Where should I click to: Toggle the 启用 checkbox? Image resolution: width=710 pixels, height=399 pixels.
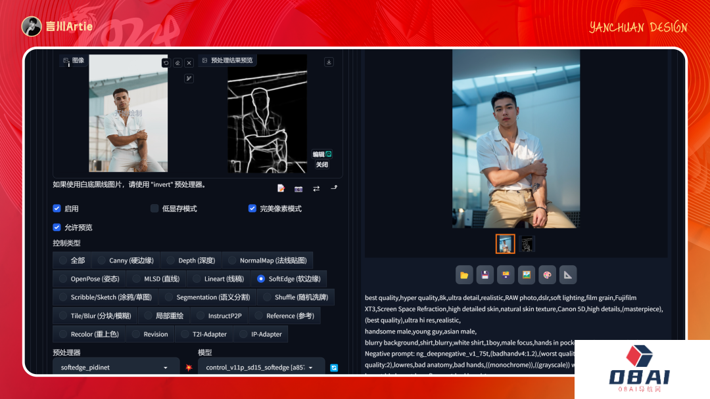point(57,208)
